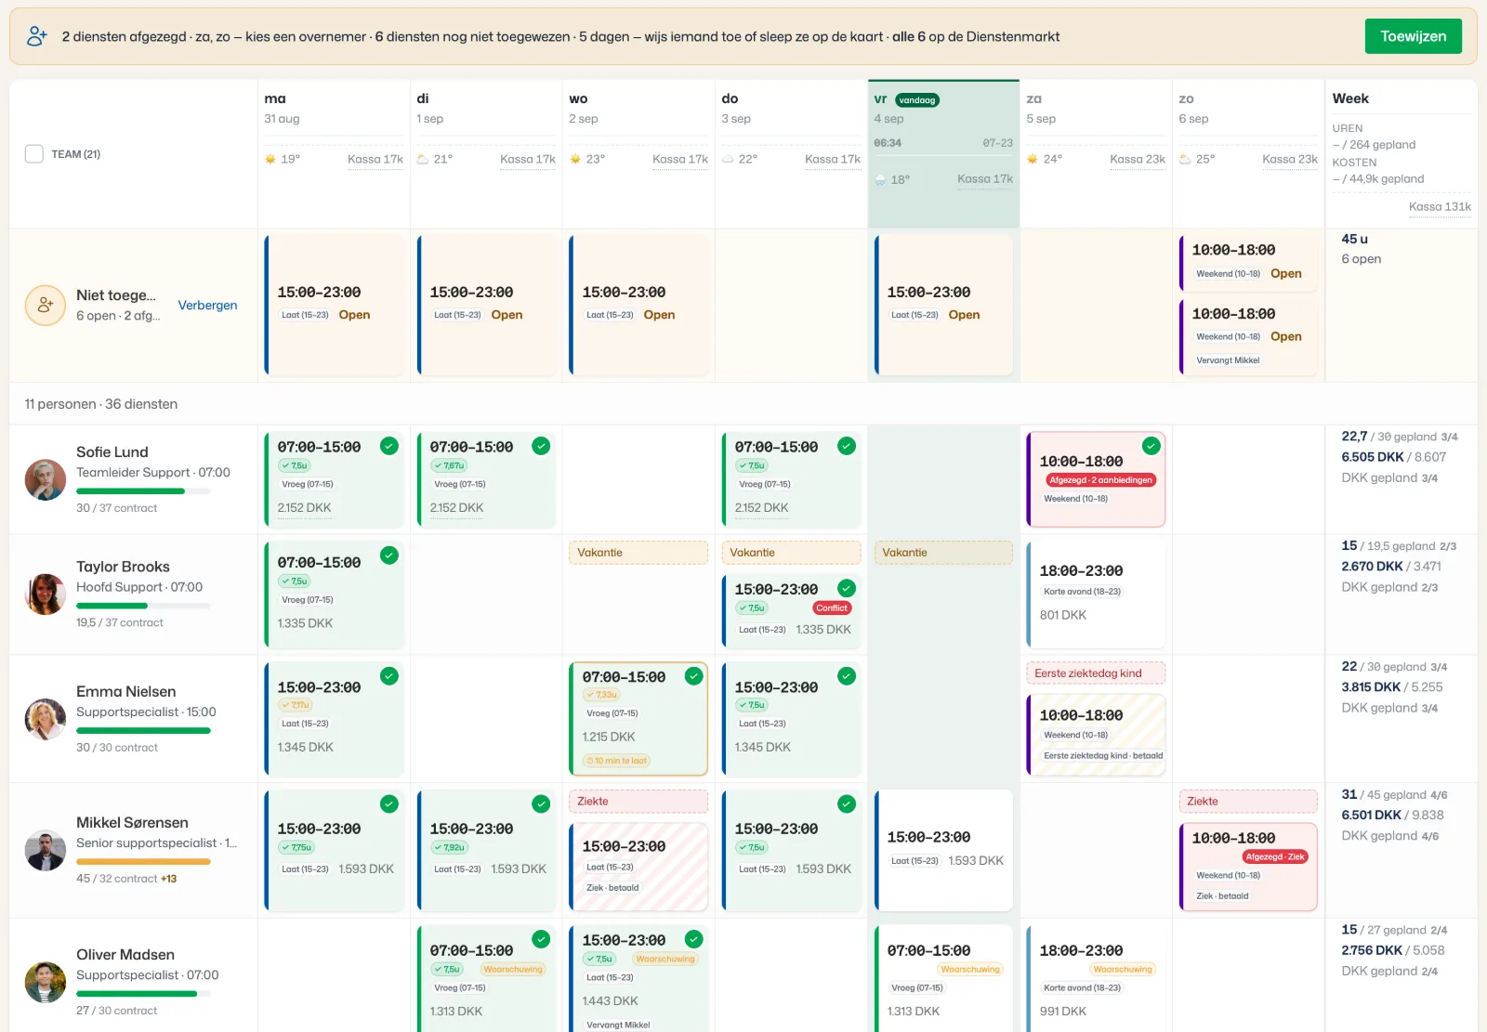Click the checkmark on Oliver's Wednesday shift
Image resolution: width=1487 pixels, height=1032 pixels.
tap(694, 939)
